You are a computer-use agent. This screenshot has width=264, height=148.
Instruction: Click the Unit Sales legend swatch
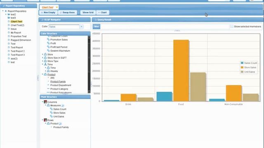242,72
